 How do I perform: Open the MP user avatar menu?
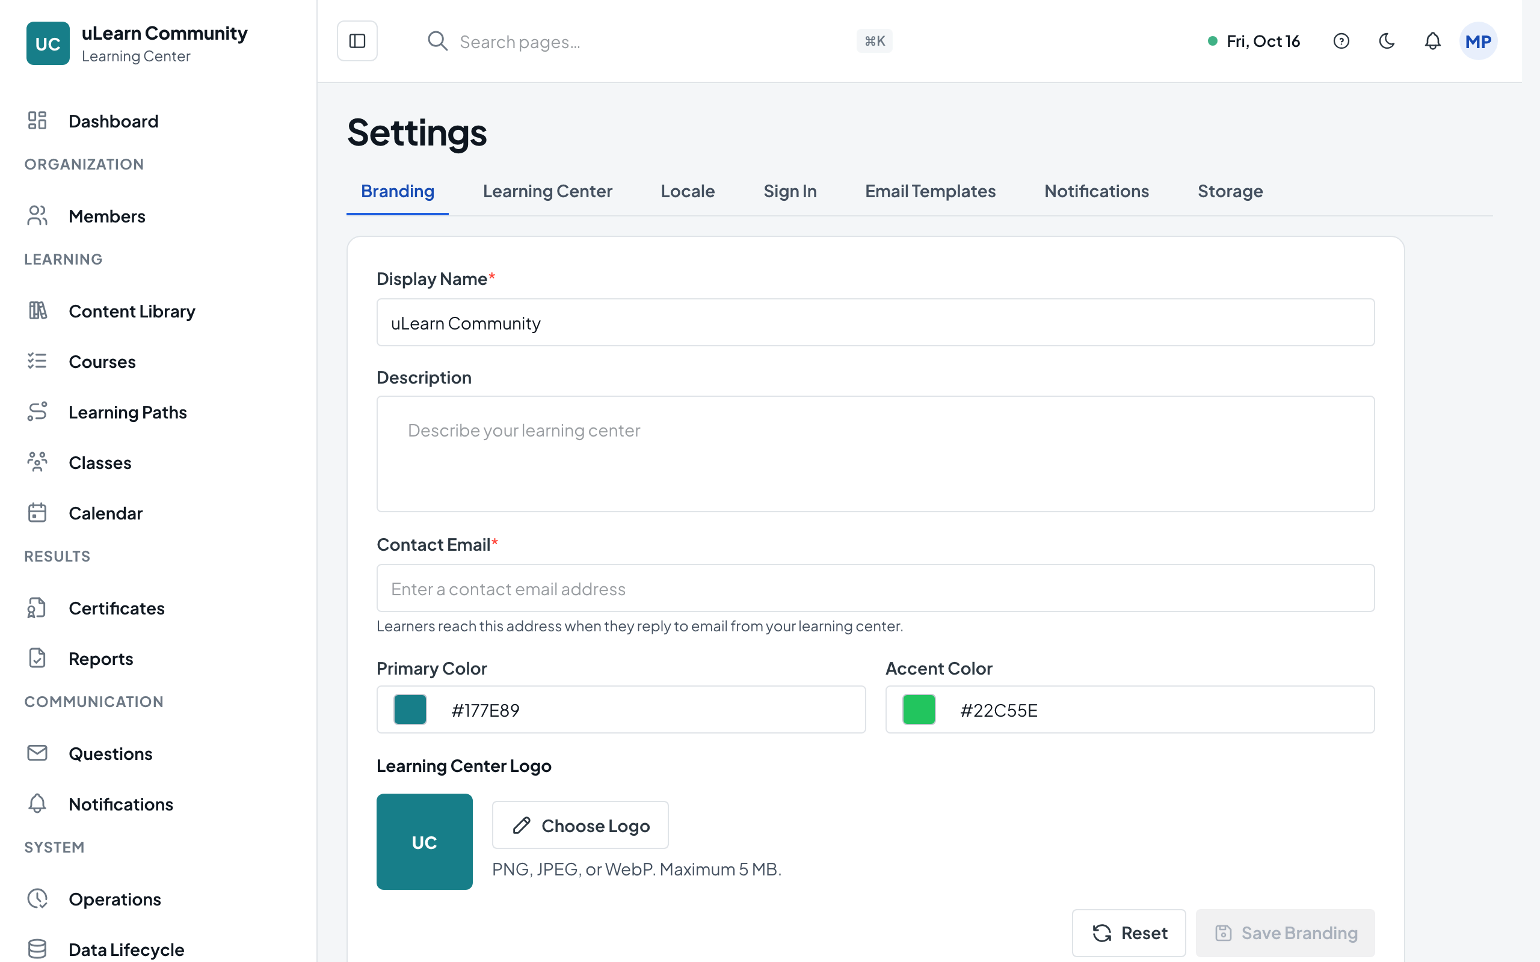pos(1477,41)
